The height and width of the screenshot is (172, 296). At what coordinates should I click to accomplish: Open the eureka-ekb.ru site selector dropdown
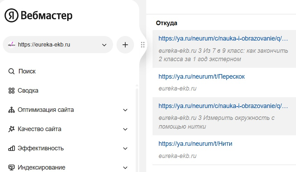(58, 45)
